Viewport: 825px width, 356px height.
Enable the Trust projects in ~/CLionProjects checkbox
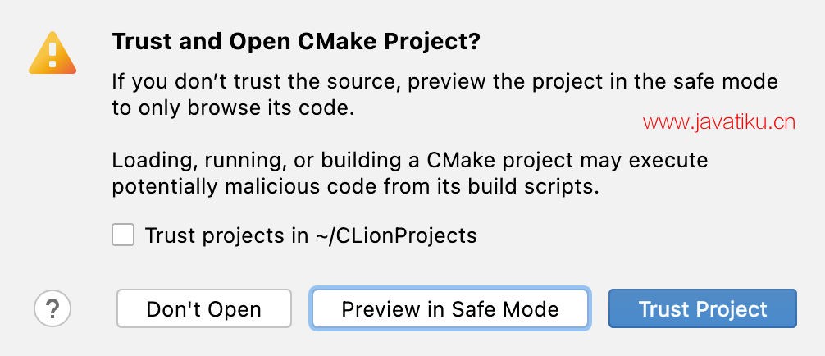124,235
